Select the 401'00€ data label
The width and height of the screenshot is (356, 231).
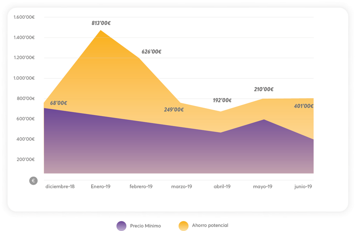click(x=304, y=106)
